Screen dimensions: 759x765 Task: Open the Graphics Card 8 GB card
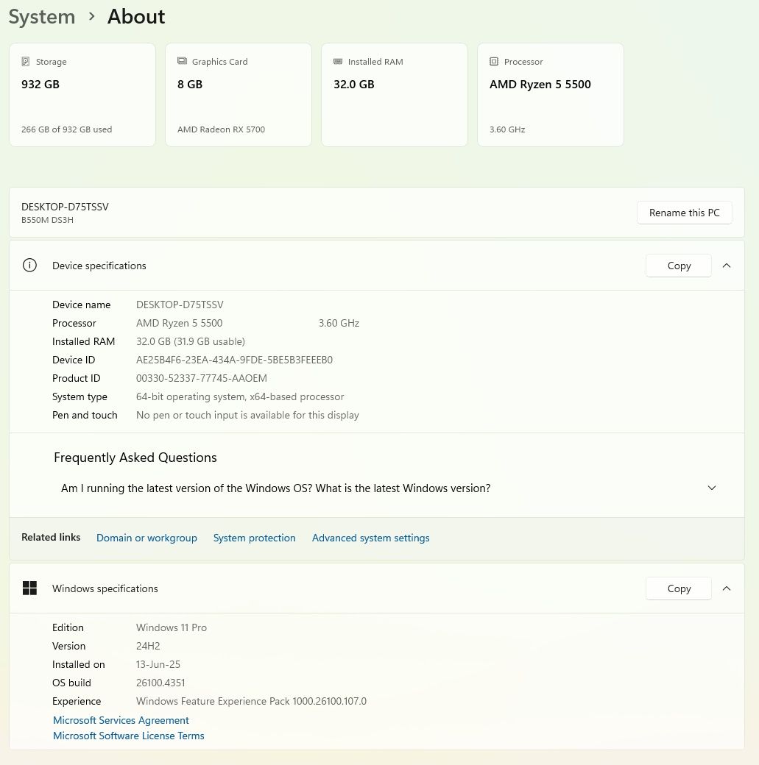[239, 95]
